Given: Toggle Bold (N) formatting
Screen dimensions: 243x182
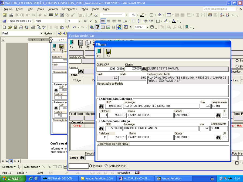Looking at the screenshot, I should 85,21.
